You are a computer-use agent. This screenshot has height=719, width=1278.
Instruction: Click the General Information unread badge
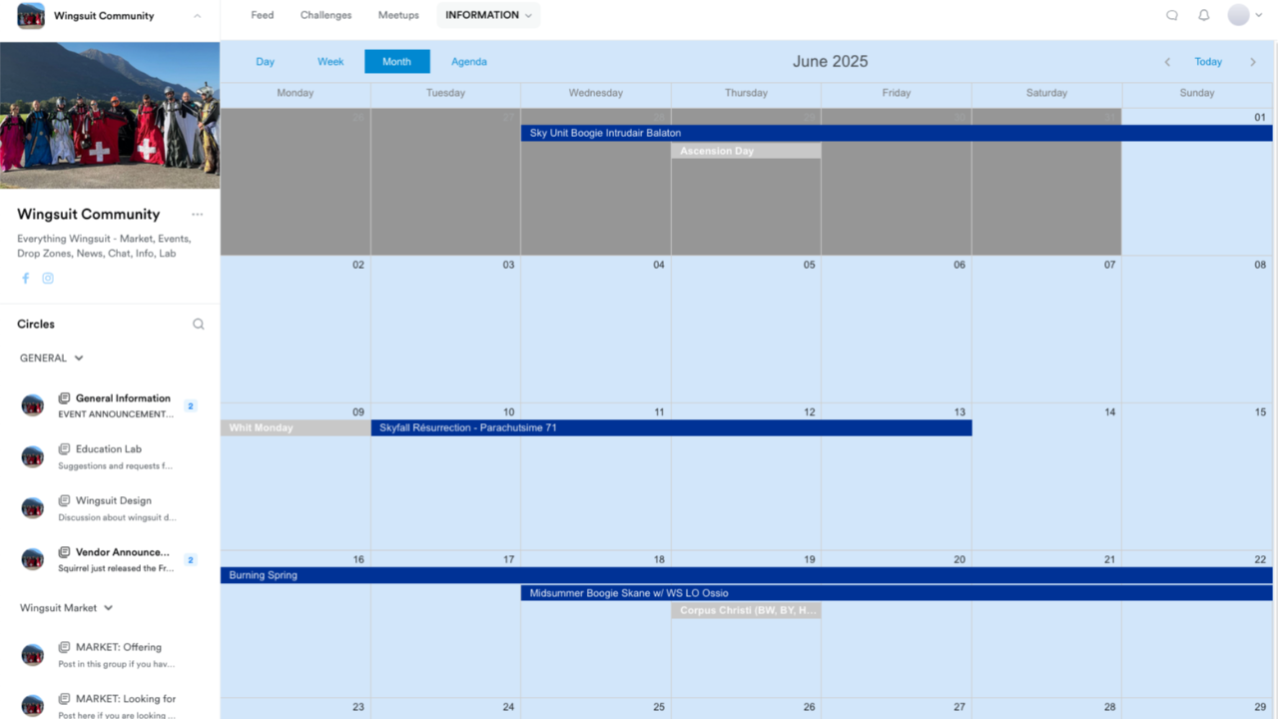click(x=191, y=405)
